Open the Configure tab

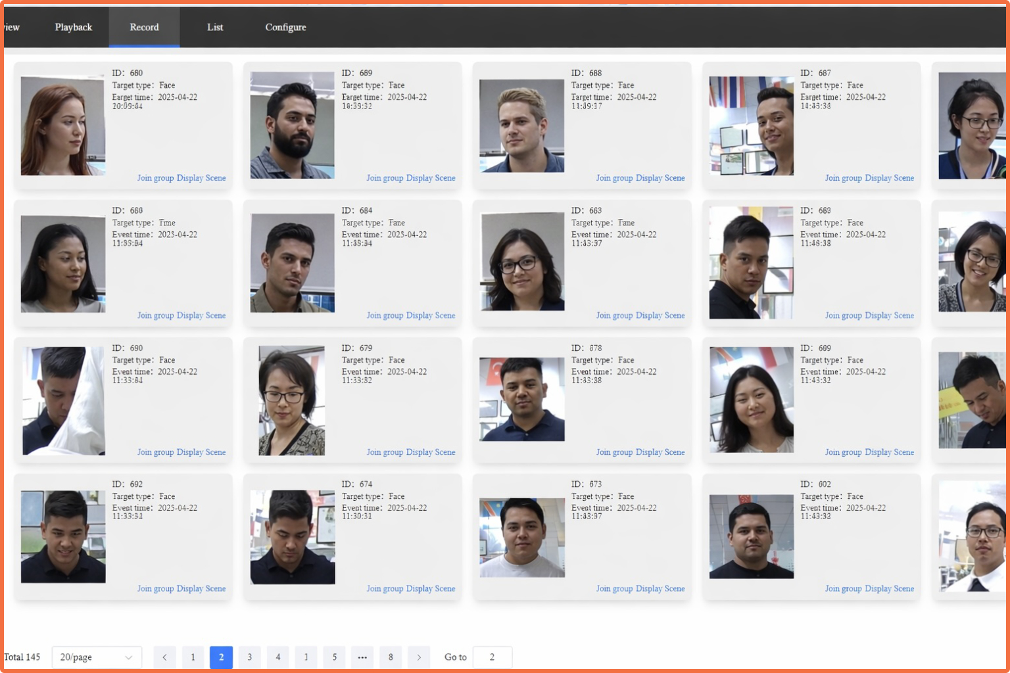click(285, 27)
